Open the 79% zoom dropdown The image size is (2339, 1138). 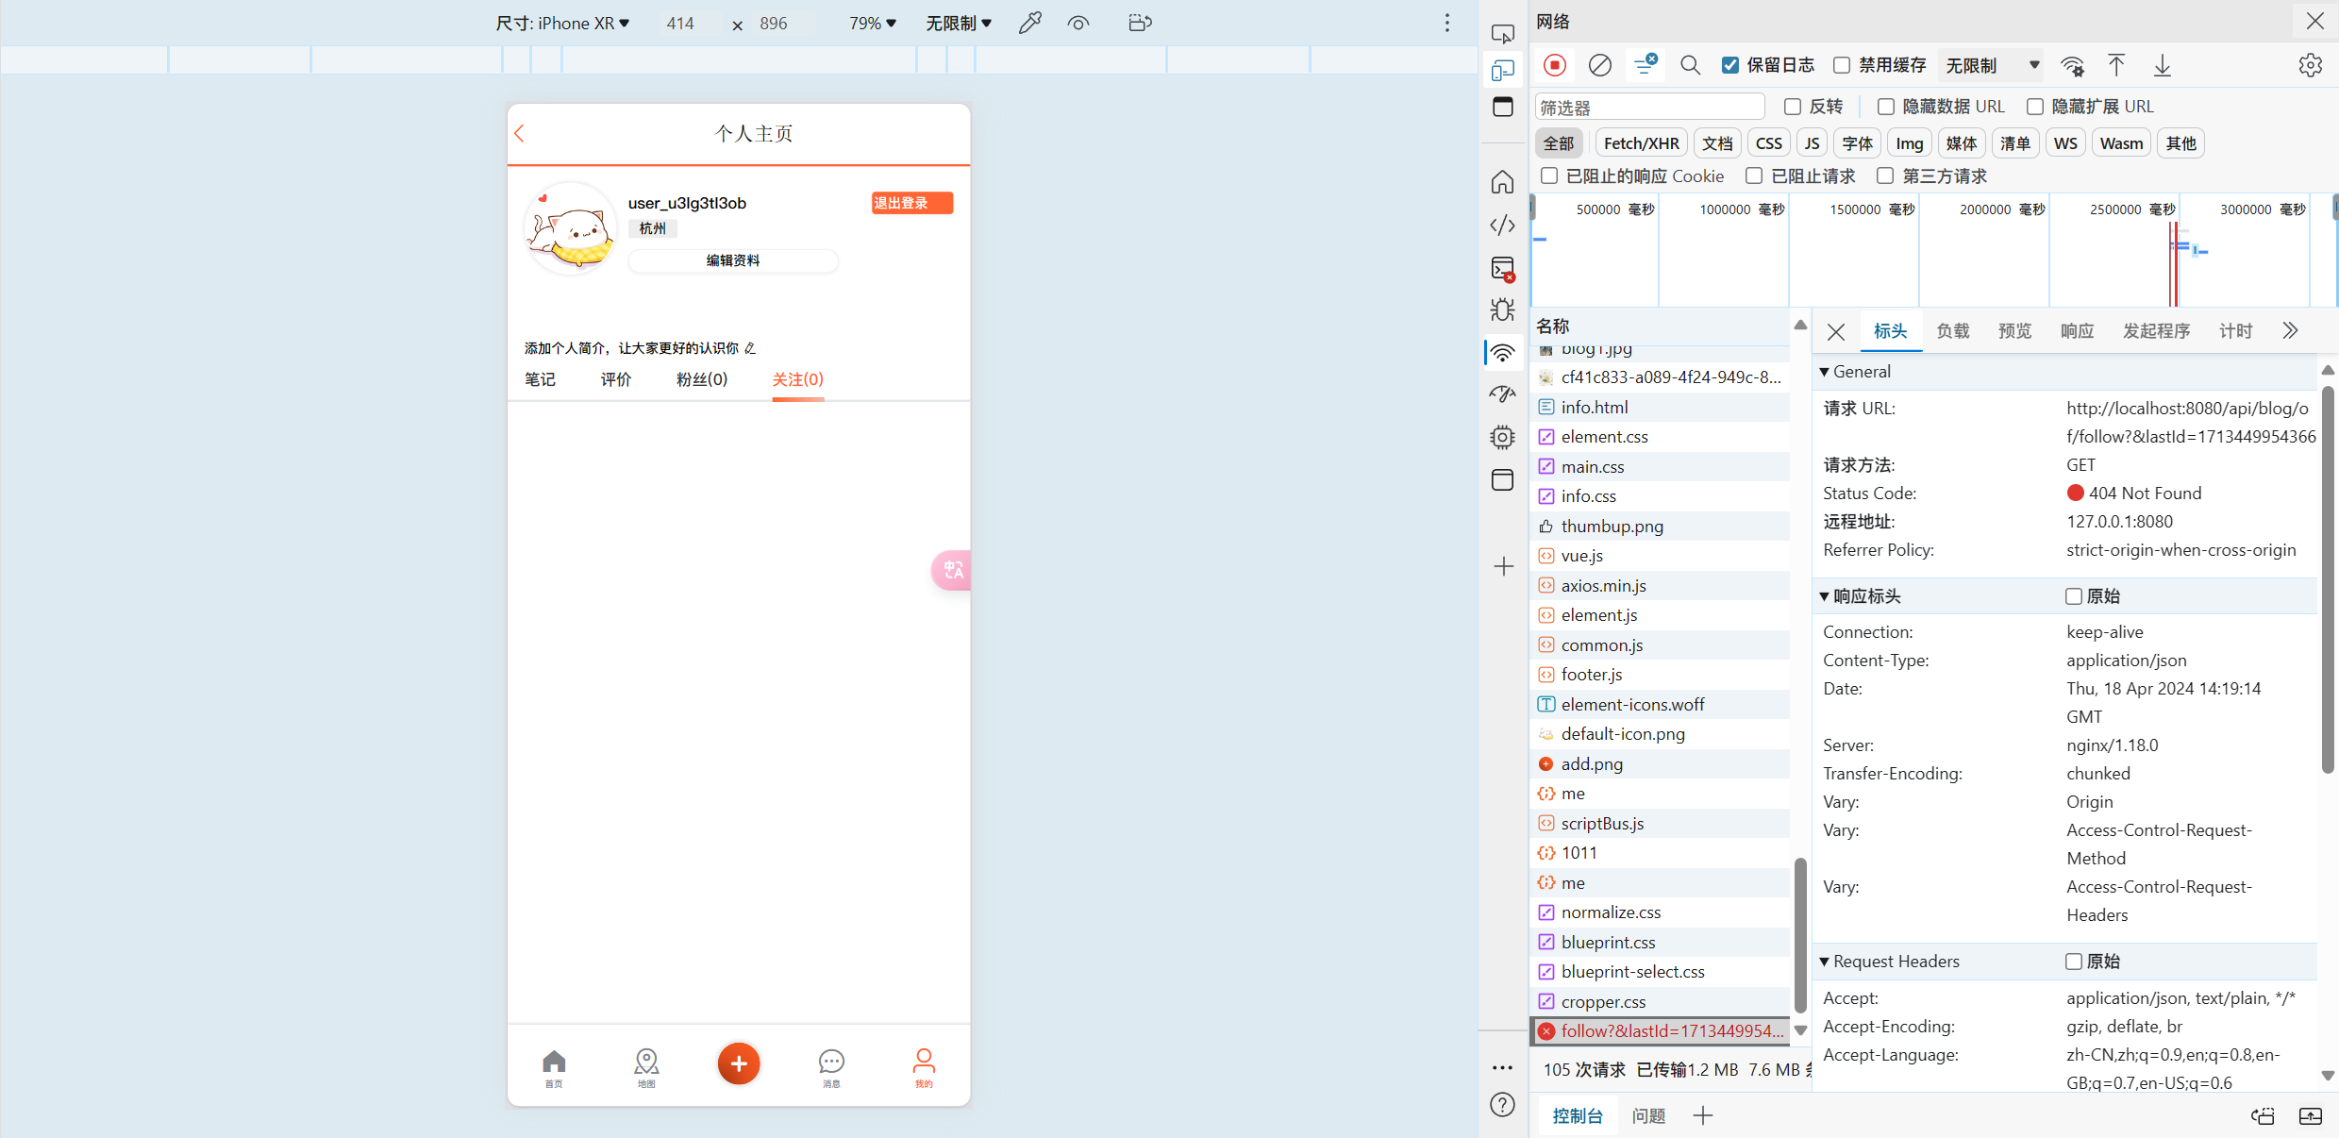point(872,23)
